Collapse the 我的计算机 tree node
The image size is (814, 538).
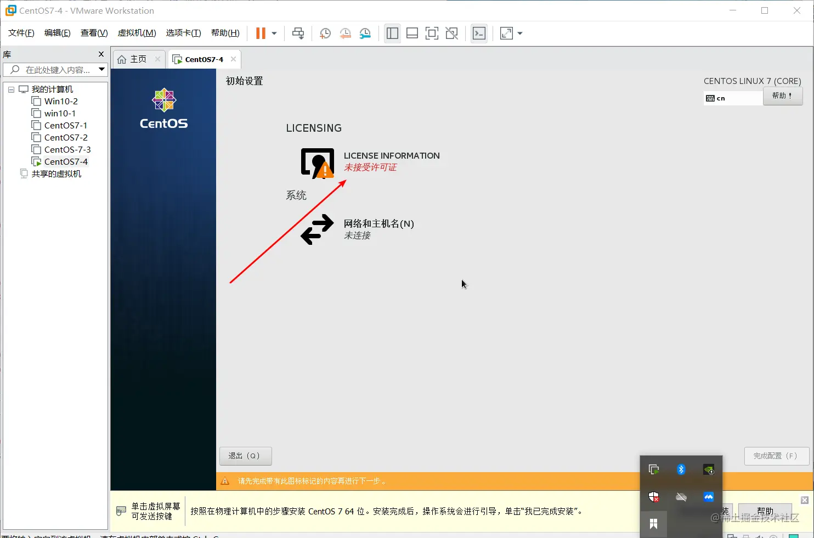(x=11, y=89)
